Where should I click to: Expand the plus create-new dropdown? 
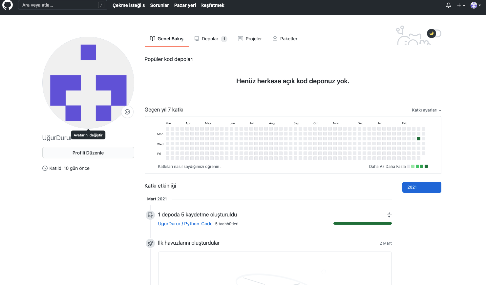pyautogui.click(x=461, y=5)
